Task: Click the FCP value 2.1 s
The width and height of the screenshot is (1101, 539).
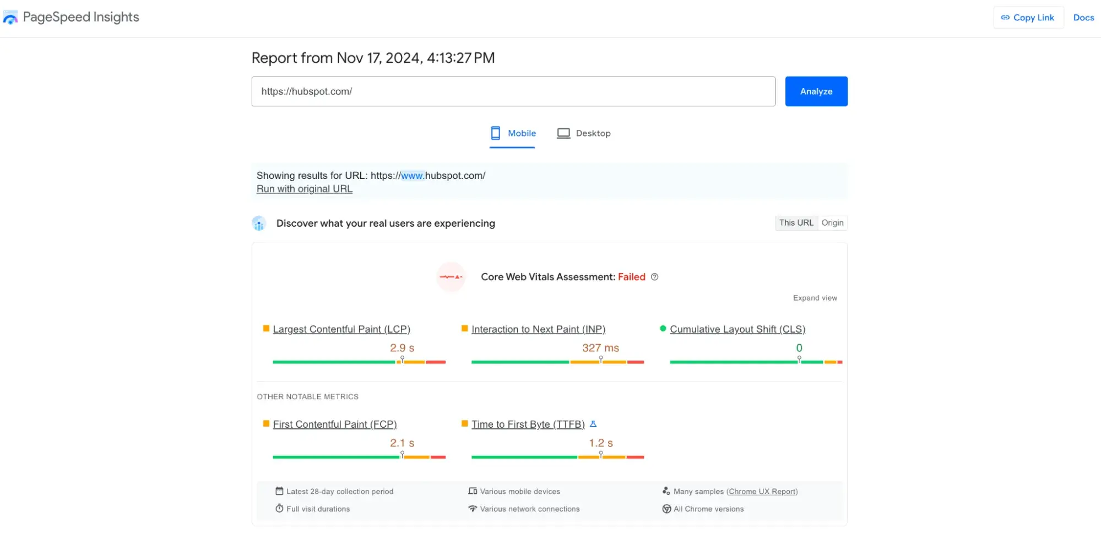Action: [x=402, y=443]
